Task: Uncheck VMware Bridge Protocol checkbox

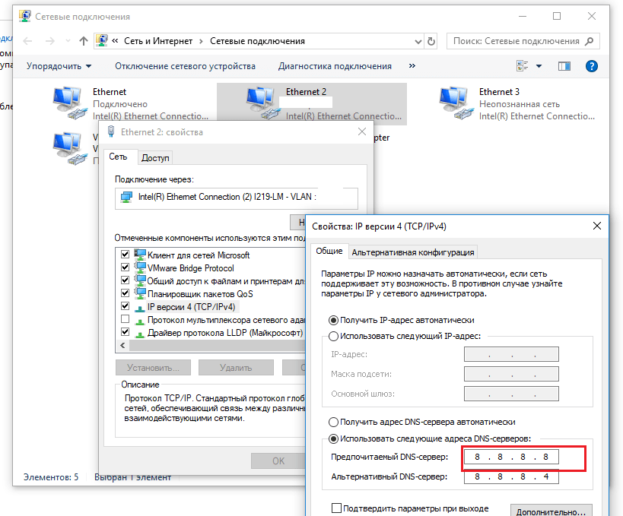Action: pos(126,268)
